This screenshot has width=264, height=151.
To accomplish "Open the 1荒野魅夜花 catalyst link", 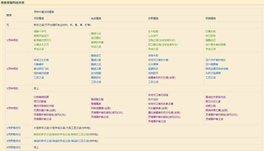I will [13, 128].
